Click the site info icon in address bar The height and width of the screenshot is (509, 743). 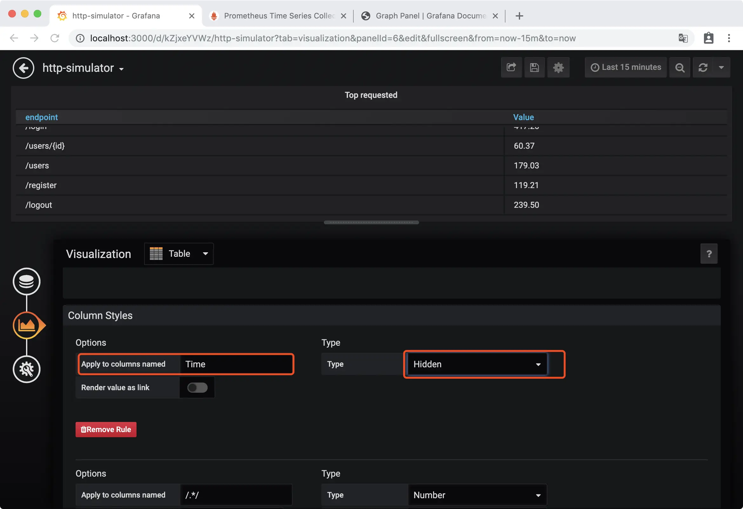(80, 38)
